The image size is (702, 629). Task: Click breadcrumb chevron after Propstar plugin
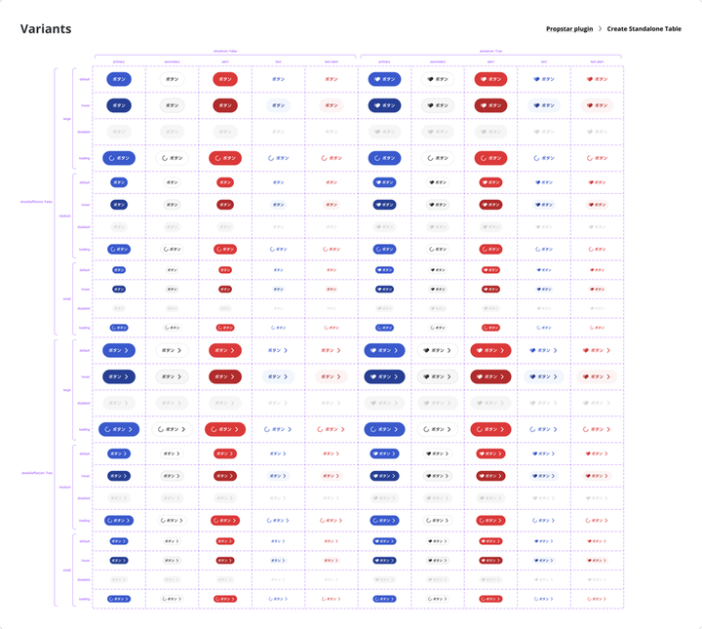pos(600,29)
